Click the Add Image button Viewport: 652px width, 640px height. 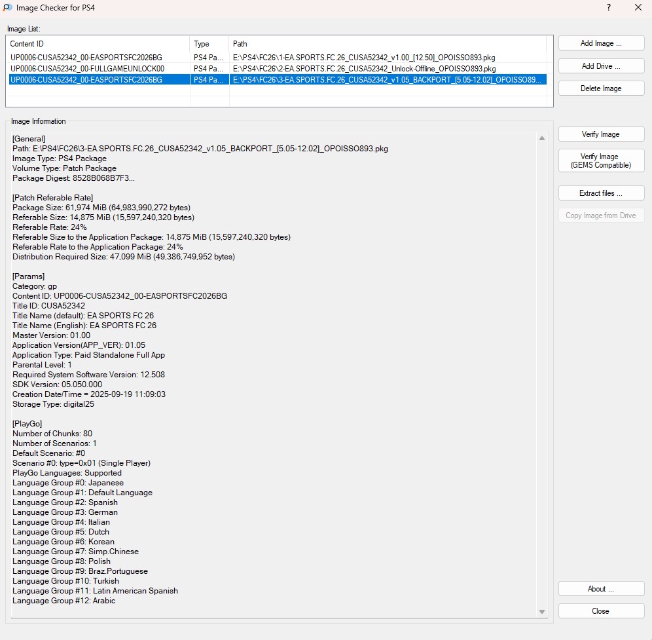click(x=601, y=43)
